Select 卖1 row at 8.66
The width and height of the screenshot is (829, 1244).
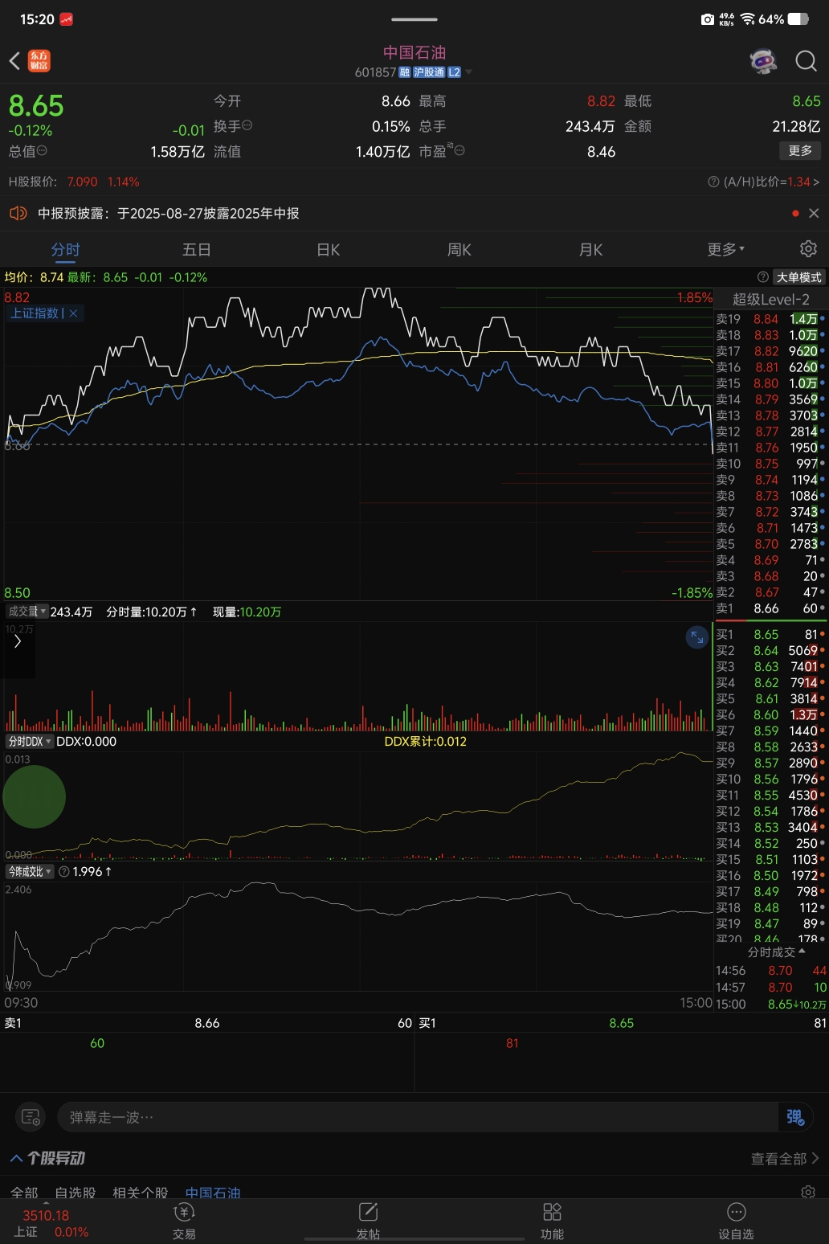pyautogui.click(x=770, y=608)
